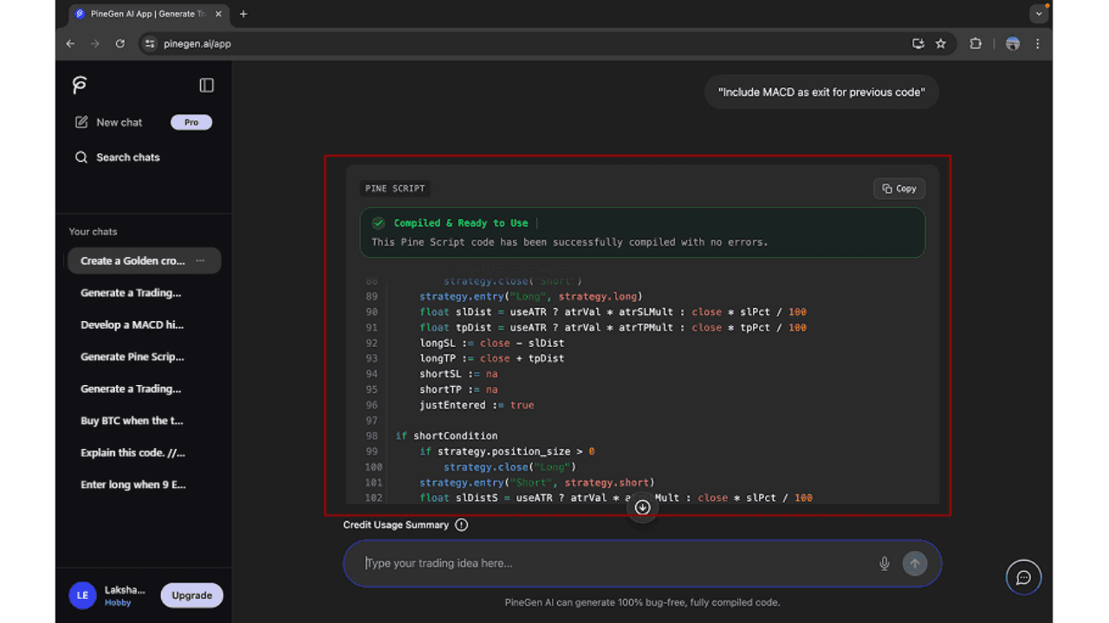The width and height of the screenshot is (1109, 623).
Task: Click the user message about MACD exit
Action: point(821,92)
